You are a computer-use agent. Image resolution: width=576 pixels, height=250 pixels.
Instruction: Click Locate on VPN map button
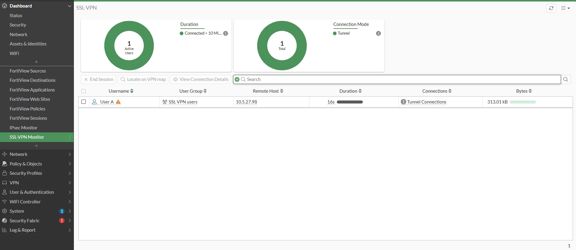click(x=143, y=79)
